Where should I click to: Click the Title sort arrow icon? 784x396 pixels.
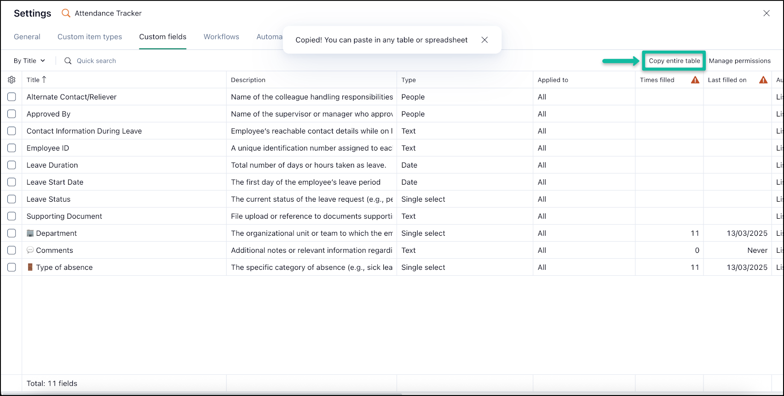click(x=44, y=80)
